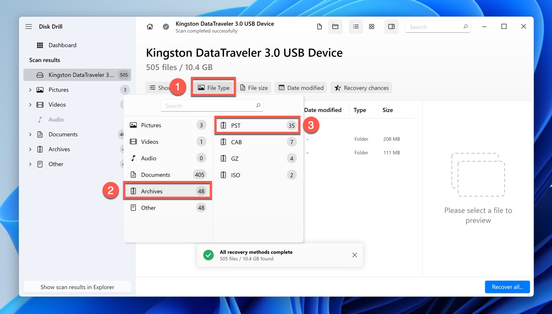Choose Videos in file type list
This screenshot has width=552, height=314.
click(168, 142)
